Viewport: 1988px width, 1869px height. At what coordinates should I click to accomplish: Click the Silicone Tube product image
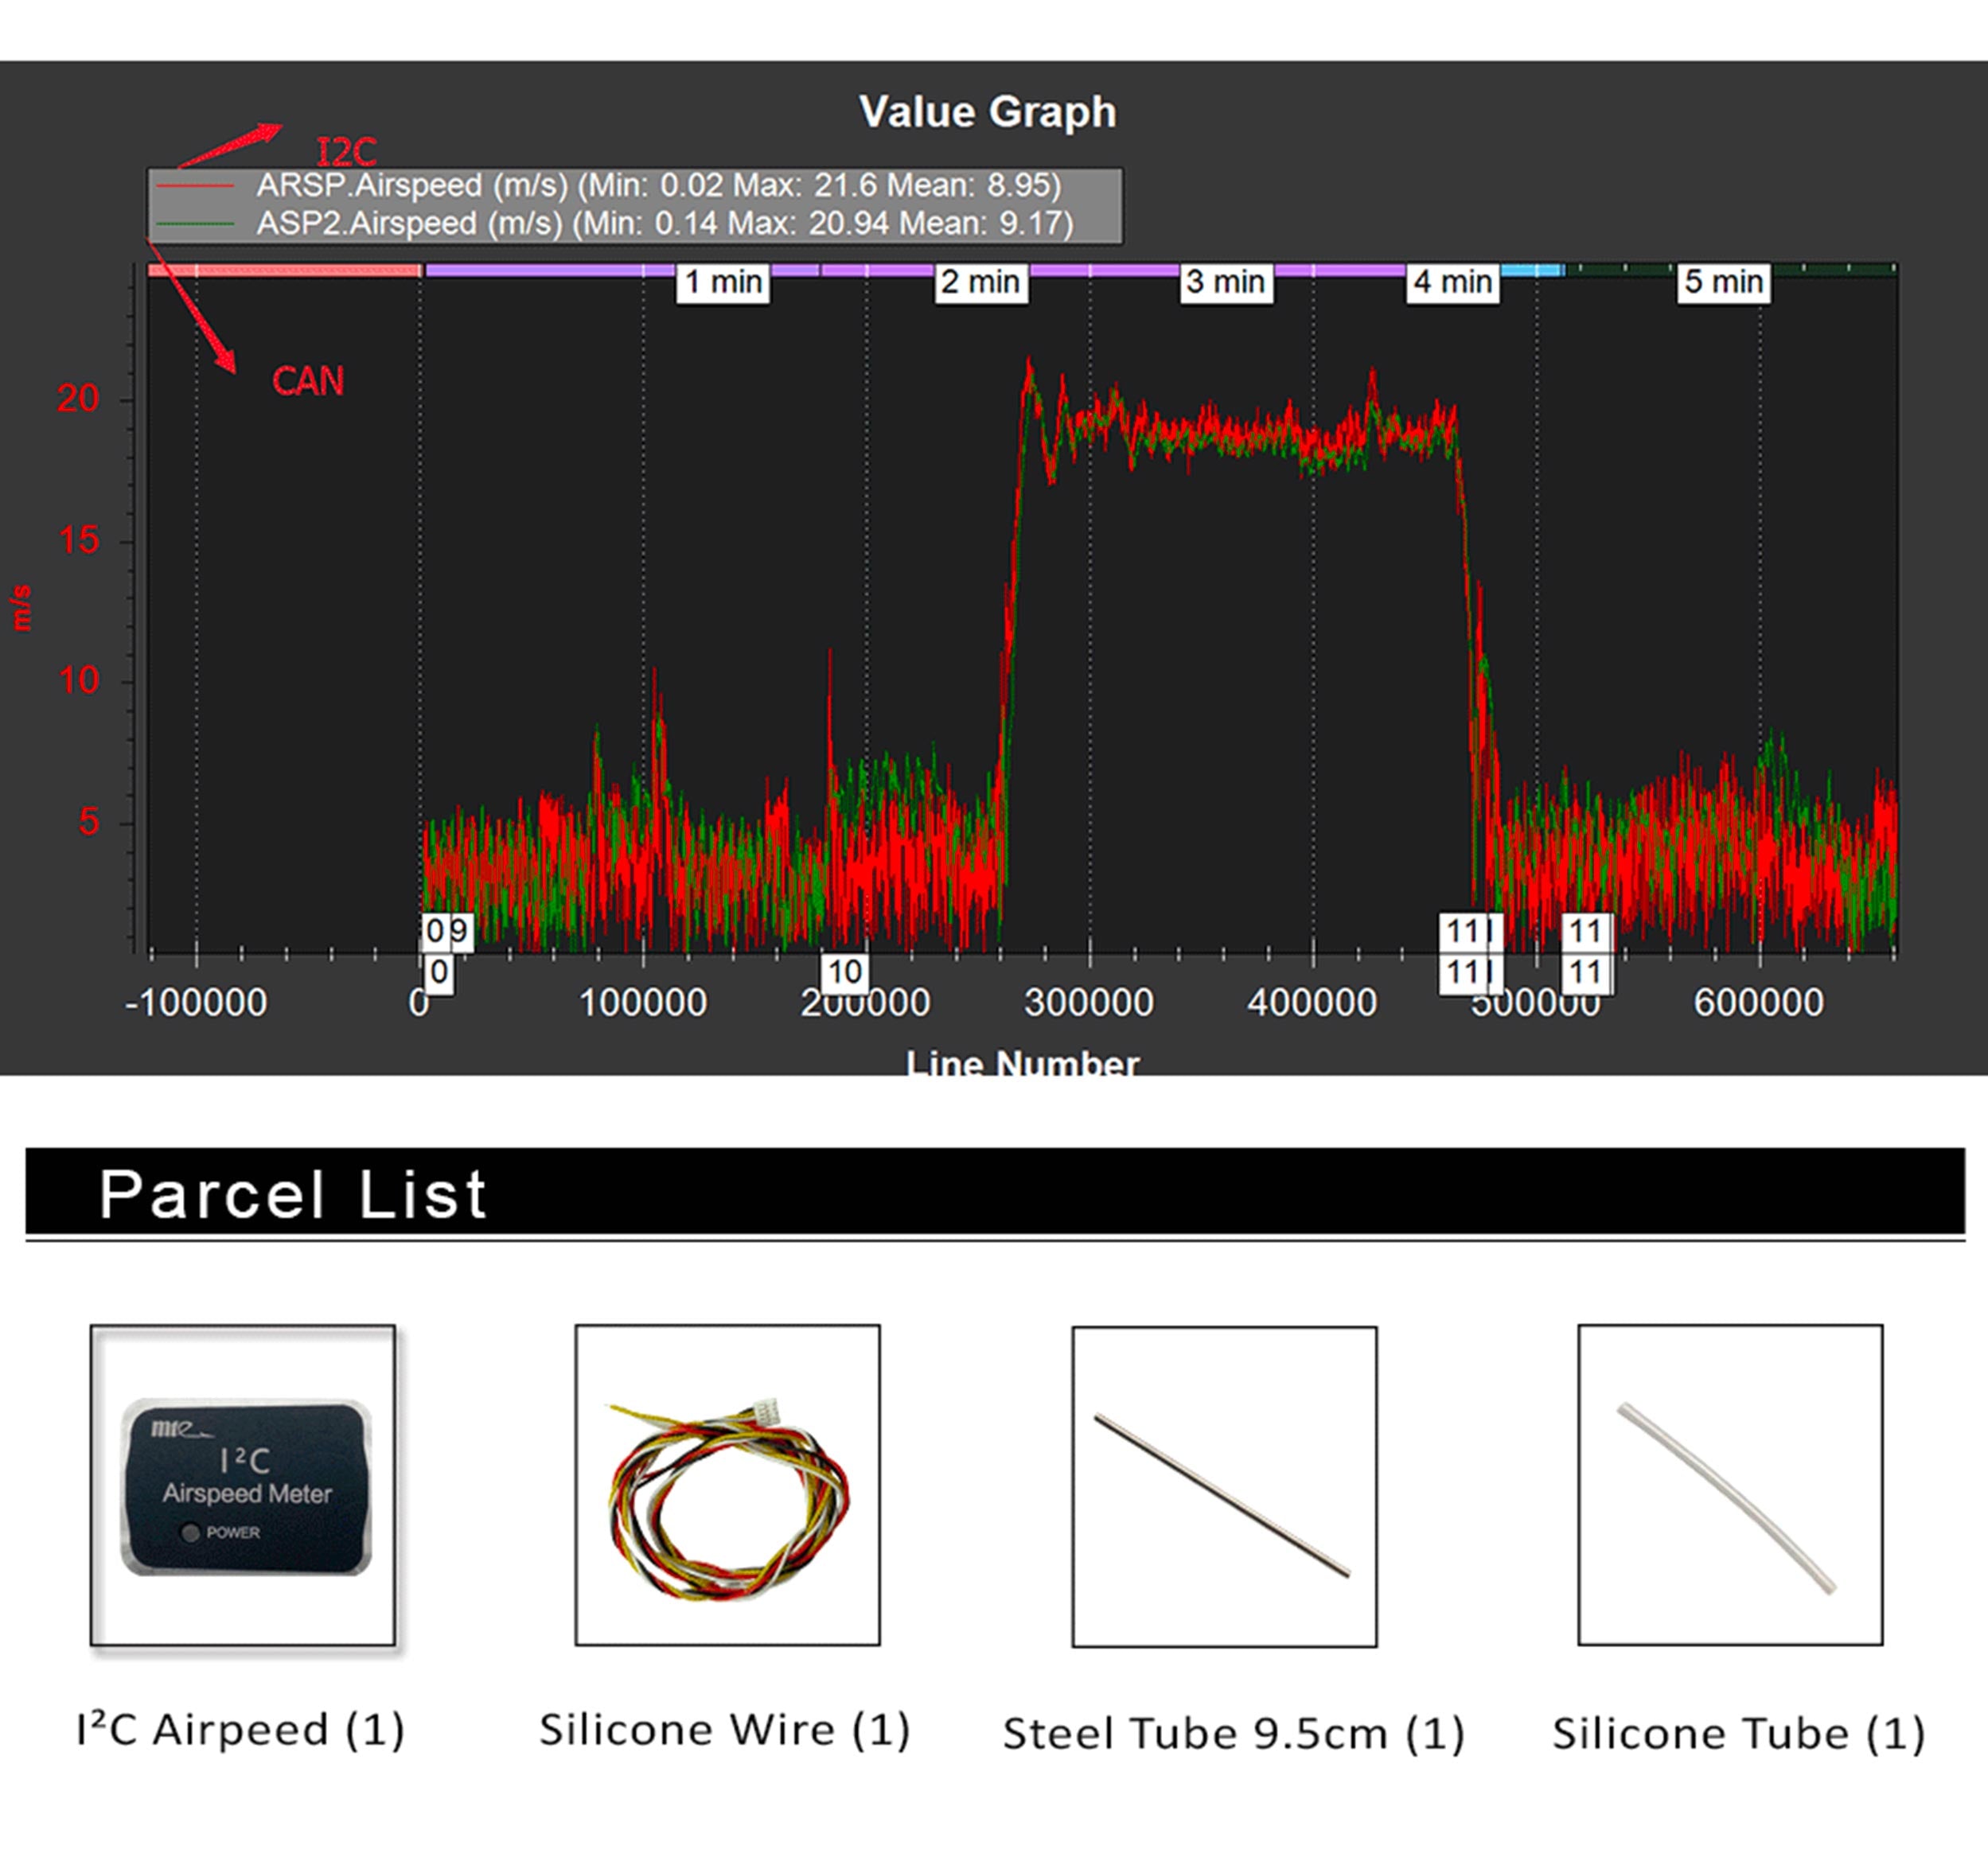click(x=1729, y=1486)
